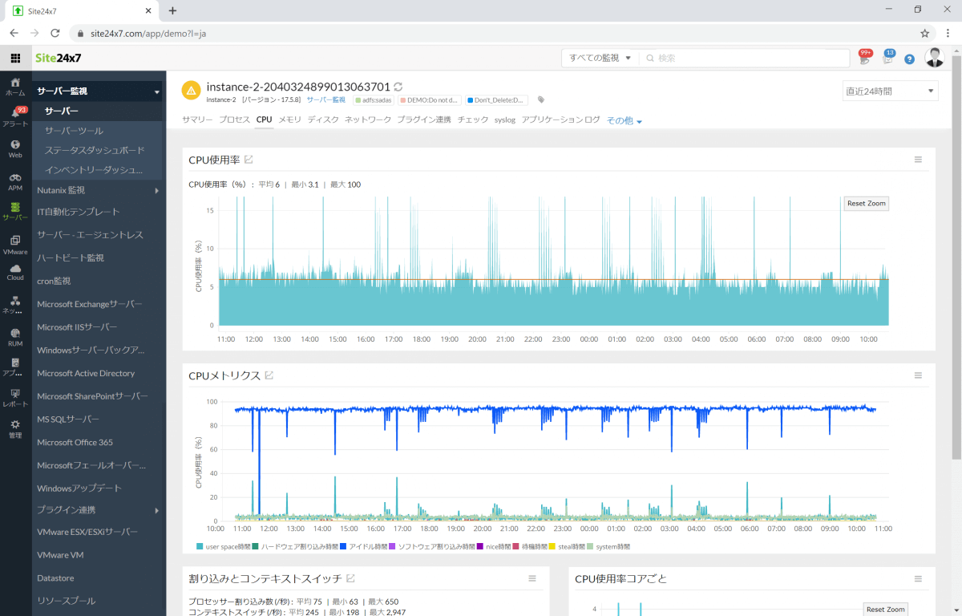962x616 pixels.
Task: Collapse the サーバー監視 sidebar section
Action: [99, 91]
